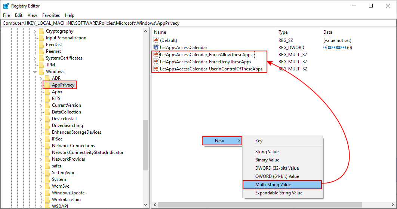
Task: Click the horizontal scrollbar right arrow
Action: click(x=393, y=205)
